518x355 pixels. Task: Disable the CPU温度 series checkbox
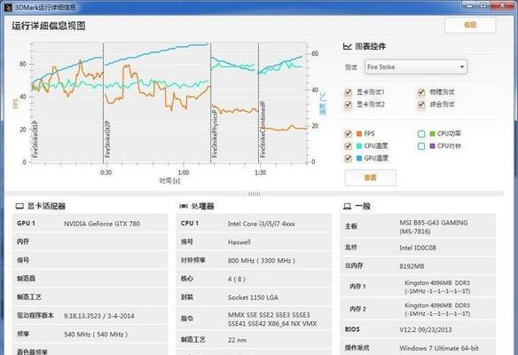[x=348, y=146]
